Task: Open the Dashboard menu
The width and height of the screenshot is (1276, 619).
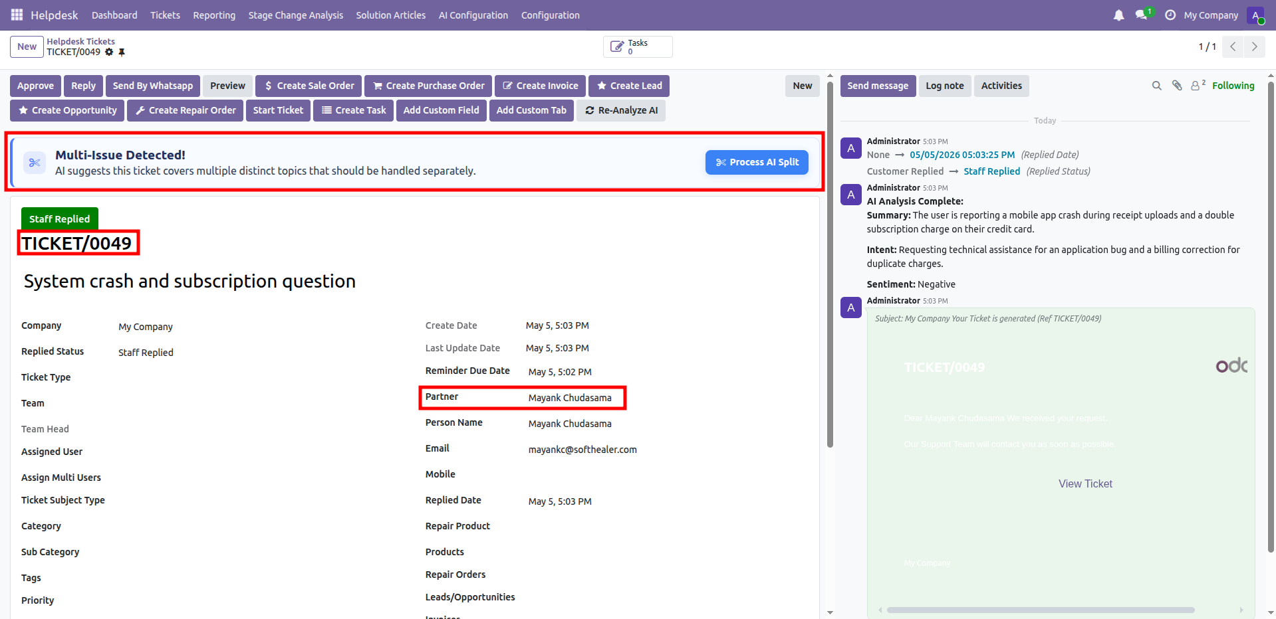Action: [x=114, y=15]
